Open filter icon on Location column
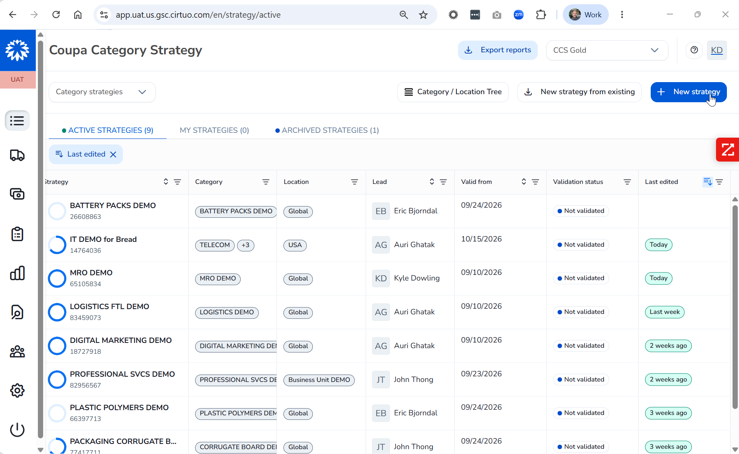Screen dimensions: 739x454 click(x=354, y=182)
